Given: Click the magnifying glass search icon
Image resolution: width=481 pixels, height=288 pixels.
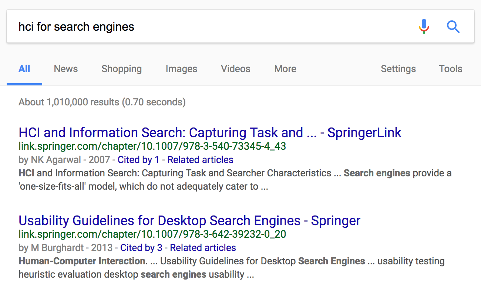Looking at the screenshot, I should click(453, 27).
